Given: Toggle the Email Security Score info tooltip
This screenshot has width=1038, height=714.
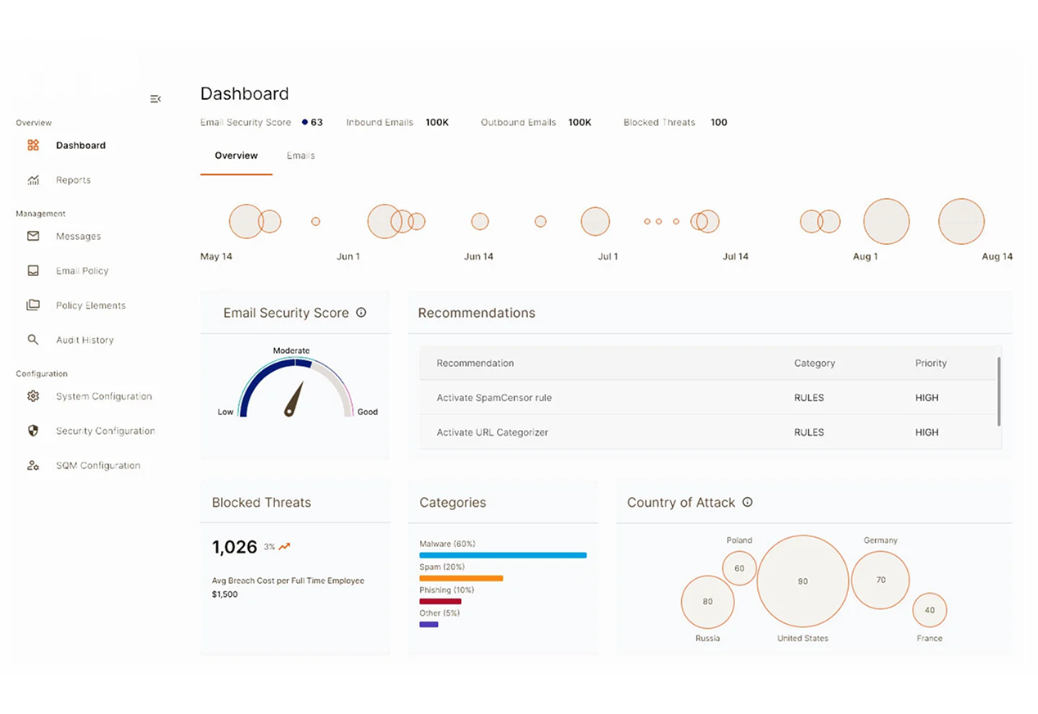Looking at the screenshot, I should (x=361, y=312).
